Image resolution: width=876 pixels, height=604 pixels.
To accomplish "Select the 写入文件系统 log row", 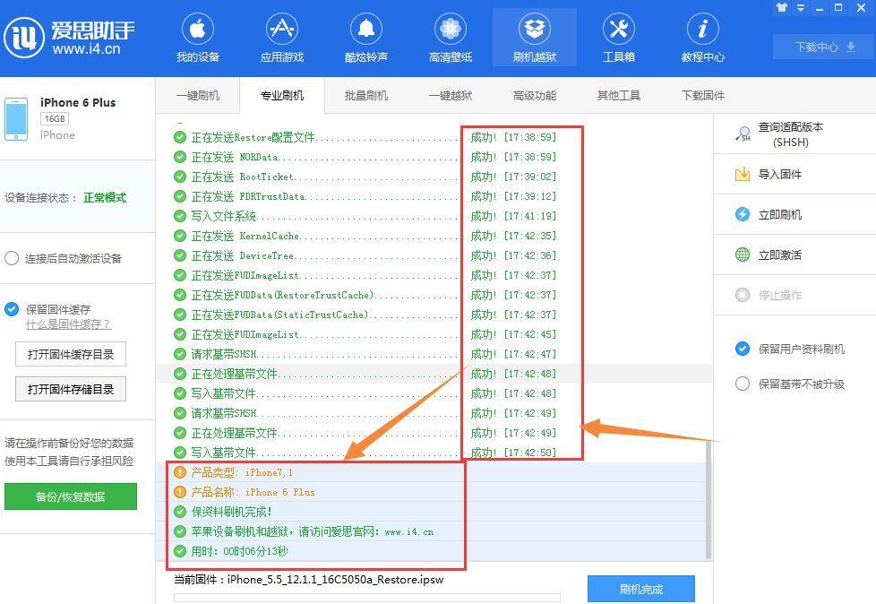I will pos(434,216).
